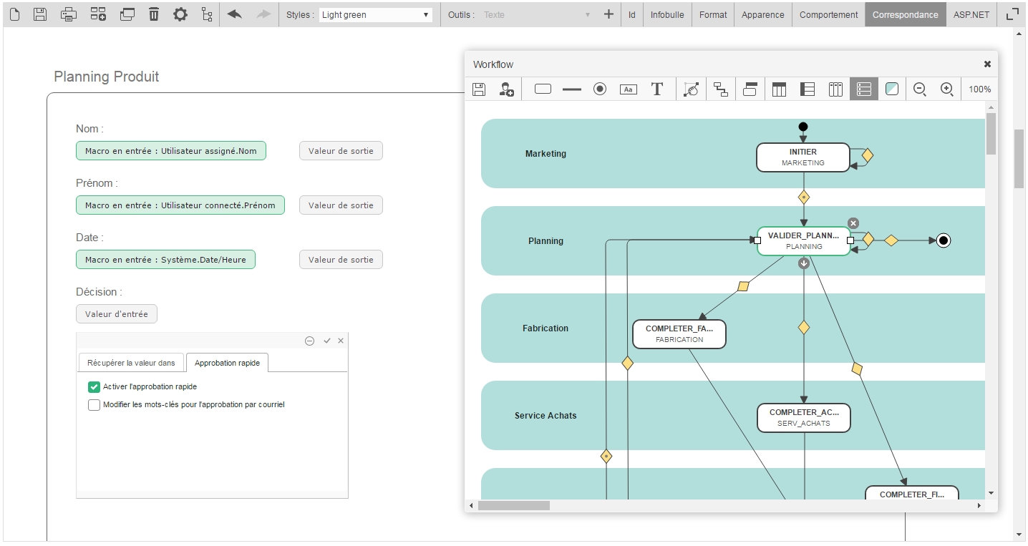
Task: Click the print icon in main toolbar
Action: pos(69,14)
